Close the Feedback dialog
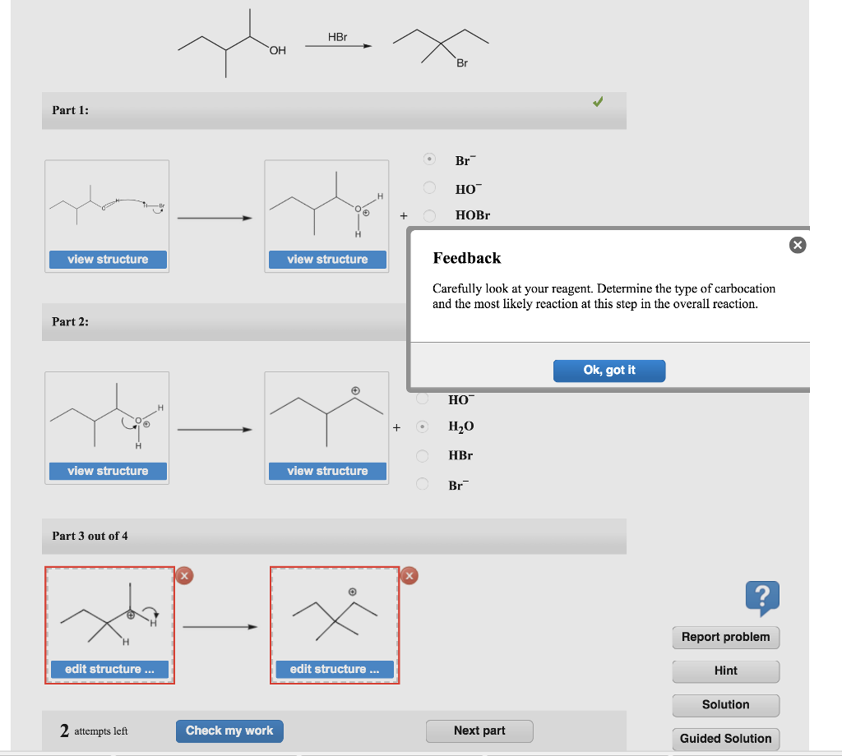The height and width of the screenshot is (756, 842). pyautogui.click(x=797, y=244)
